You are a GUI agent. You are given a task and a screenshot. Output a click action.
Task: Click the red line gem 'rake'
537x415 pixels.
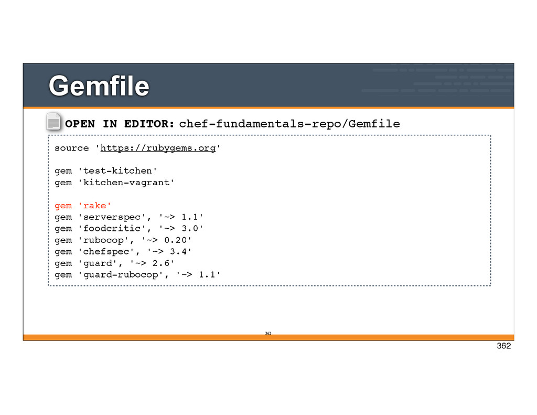83,206
